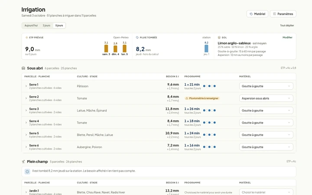Click the sam. 3 ETP bar
Image resolution: width=312 pixels, height=195 pixels.
point(106,49)
